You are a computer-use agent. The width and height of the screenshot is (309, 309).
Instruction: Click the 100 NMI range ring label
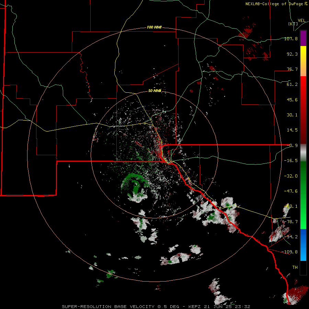[x=154, y=27]
